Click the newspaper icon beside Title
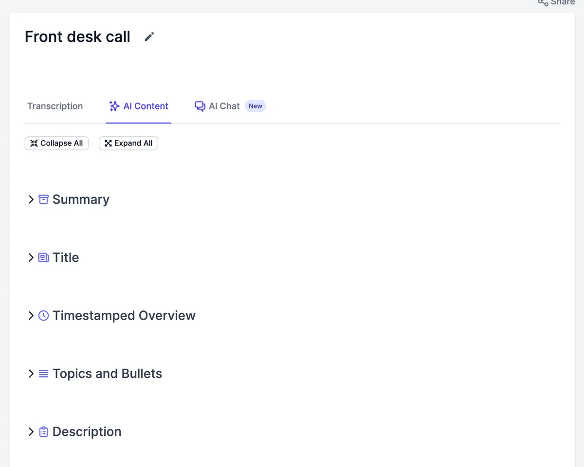This screenshot has width=584, height=467. click(x=43, y=257)
